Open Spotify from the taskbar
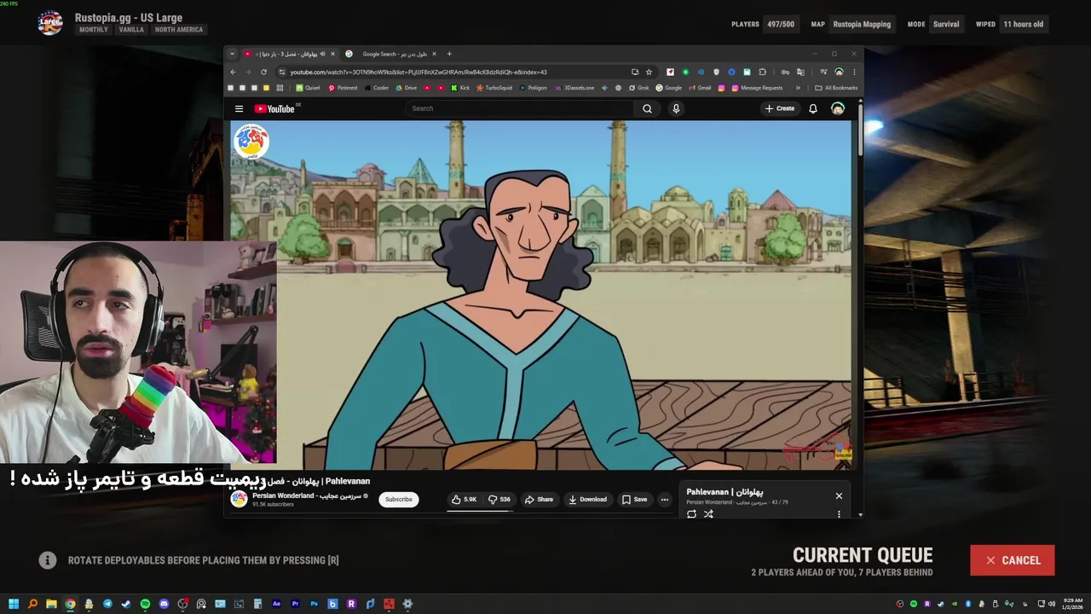The image size is (1091, 614). (x=145, y=604)
